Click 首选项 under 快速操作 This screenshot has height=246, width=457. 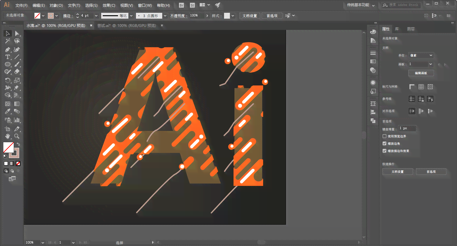point(431,172)
